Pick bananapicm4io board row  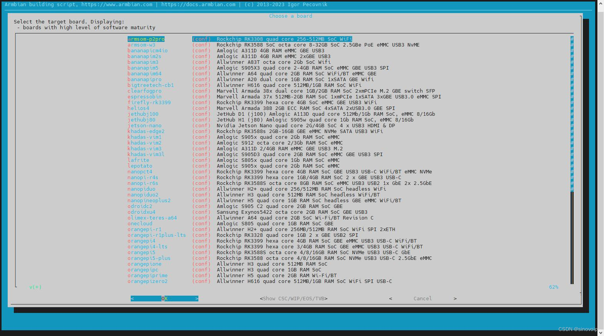(226, 50)
